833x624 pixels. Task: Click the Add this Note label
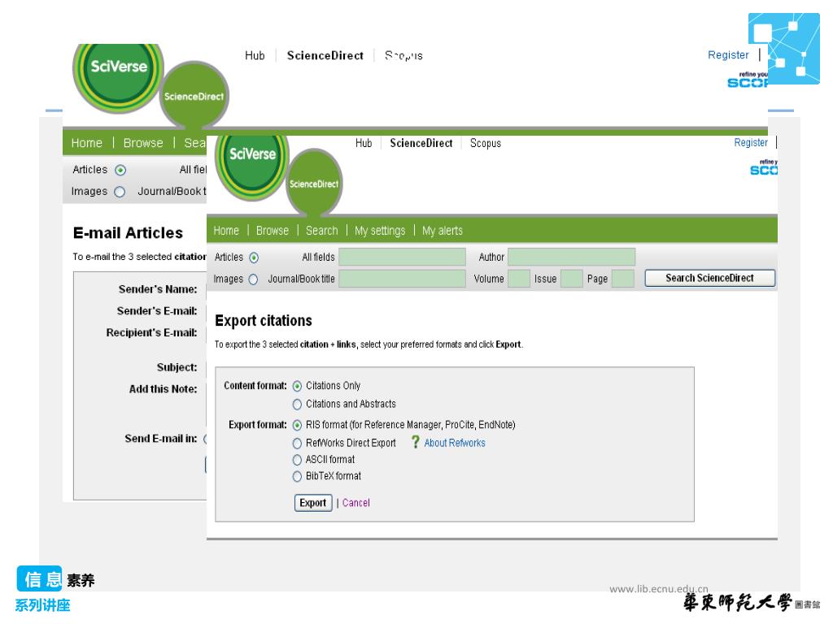pyautogui.click(x=163, y=389)
